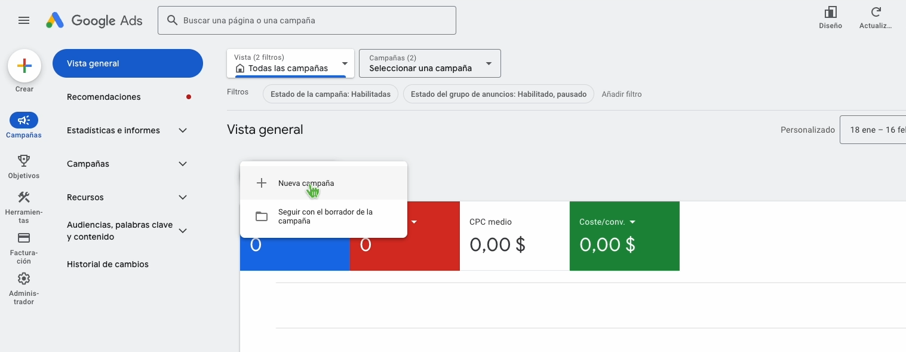Open the Facturación card icon
Screen dimensions: 906x352
[x=24, y=238]
